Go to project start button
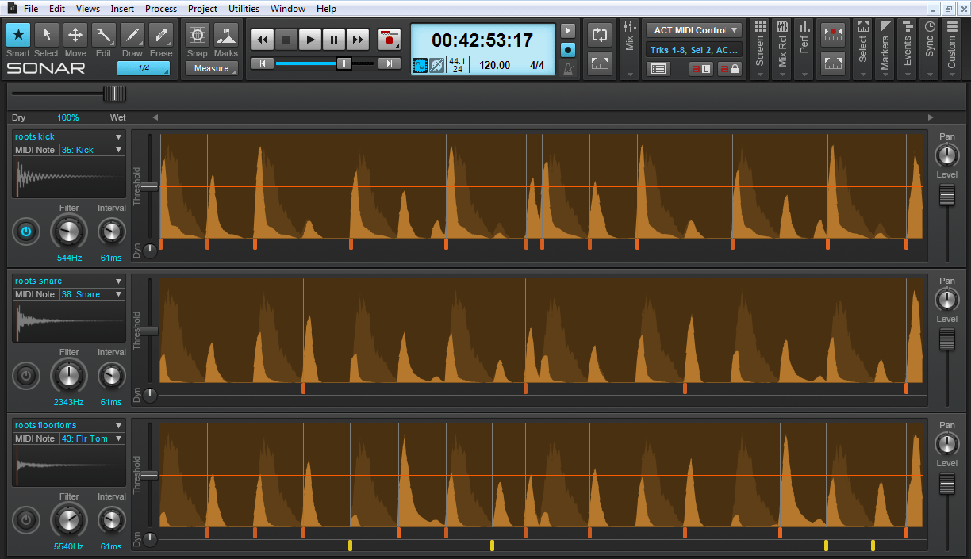 click(263, 63)
